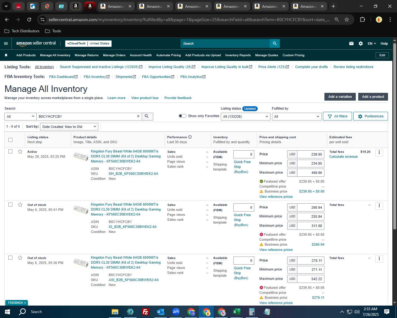Clear the B0CYHCFCBY search term
Viewport: 397px width, 318px height.
[138, 116]
